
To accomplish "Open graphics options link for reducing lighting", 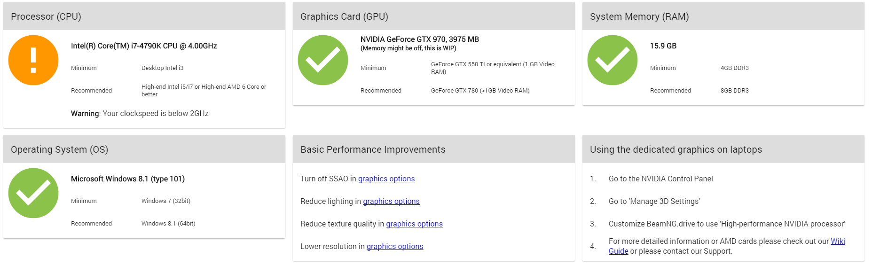I will coord(391,202).
